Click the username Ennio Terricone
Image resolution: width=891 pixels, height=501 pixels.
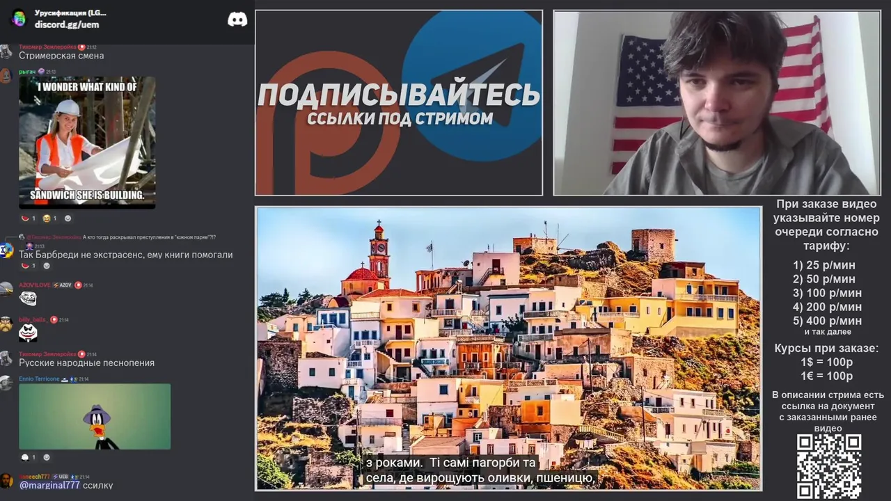(x=39, y=379)
